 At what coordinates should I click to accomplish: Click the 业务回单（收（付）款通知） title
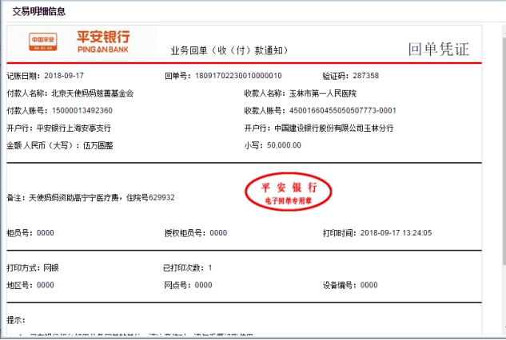tap(229, 50)
